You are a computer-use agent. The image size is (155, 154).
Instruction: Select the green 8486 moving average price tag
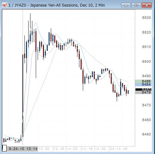click(143, 81)
